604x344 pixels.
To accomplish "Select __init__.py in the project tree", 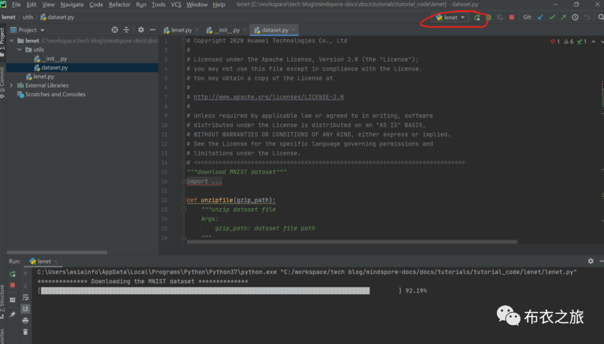I will pyautogui.click(x=51, y=59).
